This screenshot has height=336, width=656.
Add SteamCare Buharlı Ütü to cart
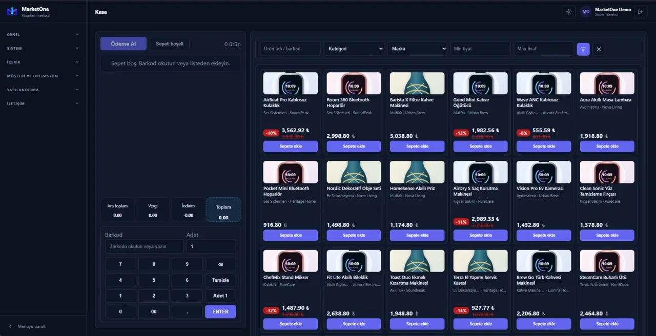click(x=607, y=324)
